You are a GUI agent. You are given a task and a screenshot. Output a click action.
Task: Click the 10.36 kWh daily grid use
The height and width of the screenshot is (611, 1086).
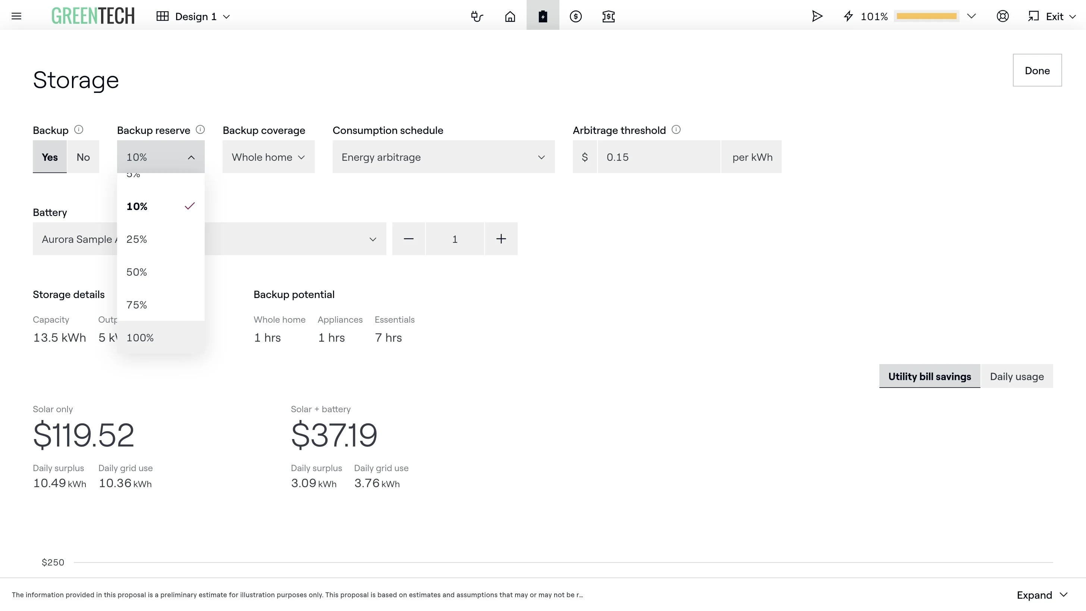[x=125, y=483]
